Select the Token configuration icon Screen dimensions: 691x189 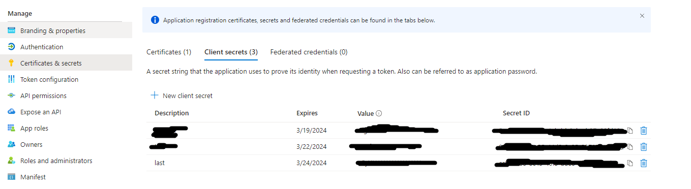[11, 79]
